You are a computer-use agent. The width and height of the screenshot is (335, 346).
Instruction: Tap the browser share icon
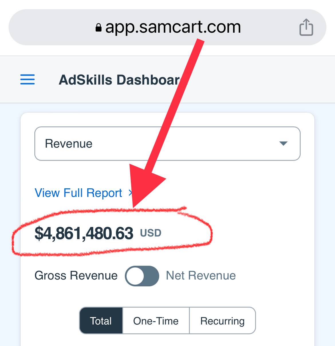click(x=306, y=27)
